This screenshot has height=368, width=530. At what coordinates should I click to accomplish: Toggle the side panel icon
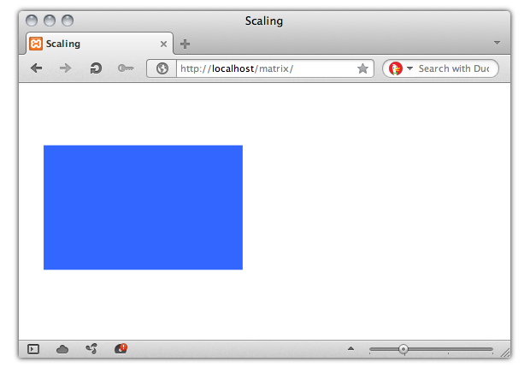[33, 348]
